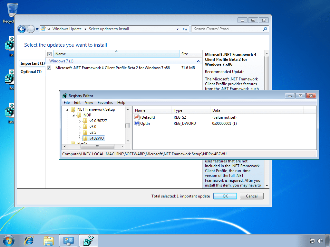Open the Recycle Bin
This screenshot has height=247, width=330.
(12, 10)
